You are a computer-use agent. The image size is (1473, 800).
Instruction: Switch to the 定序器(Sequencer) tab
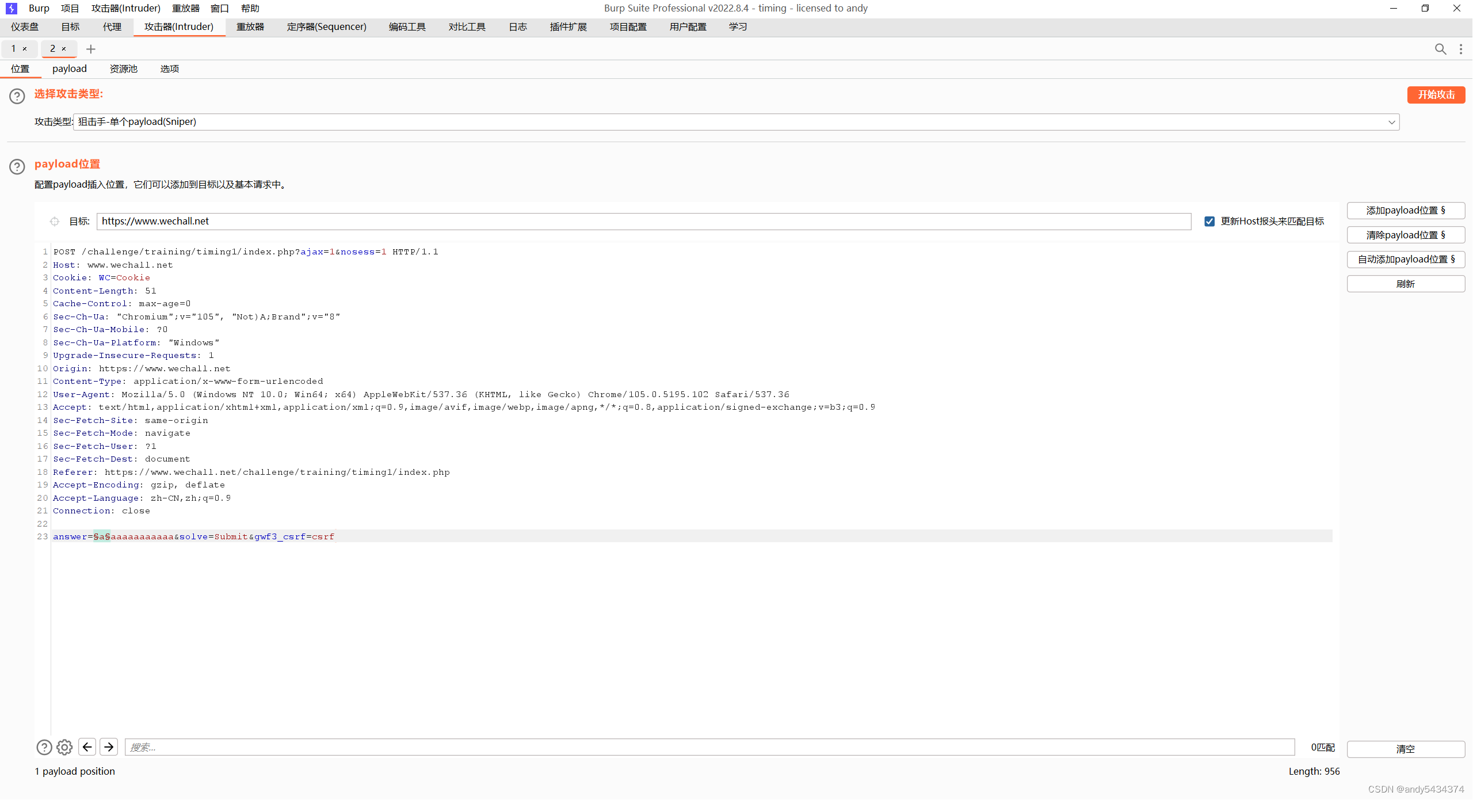(x=327, y=27)
